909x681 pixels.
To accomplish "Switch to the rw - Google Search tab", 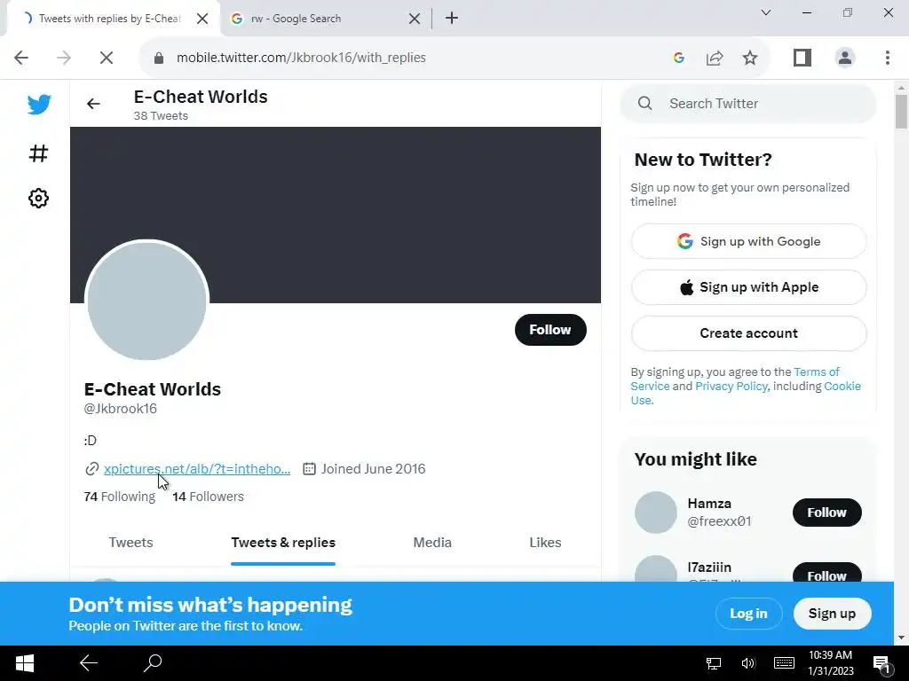I will point(326,19).
